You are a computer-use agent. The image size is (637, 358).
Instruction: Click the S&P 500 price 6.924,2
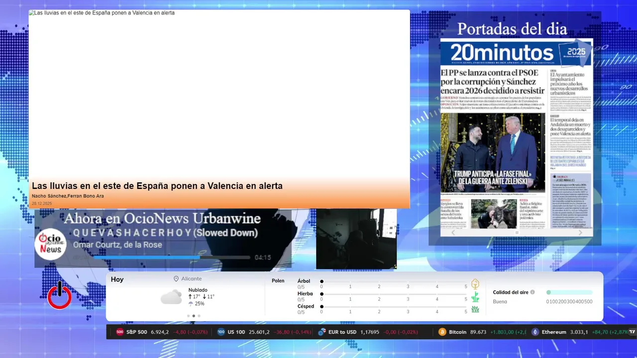pyautogui.click(x=160, y=332)
